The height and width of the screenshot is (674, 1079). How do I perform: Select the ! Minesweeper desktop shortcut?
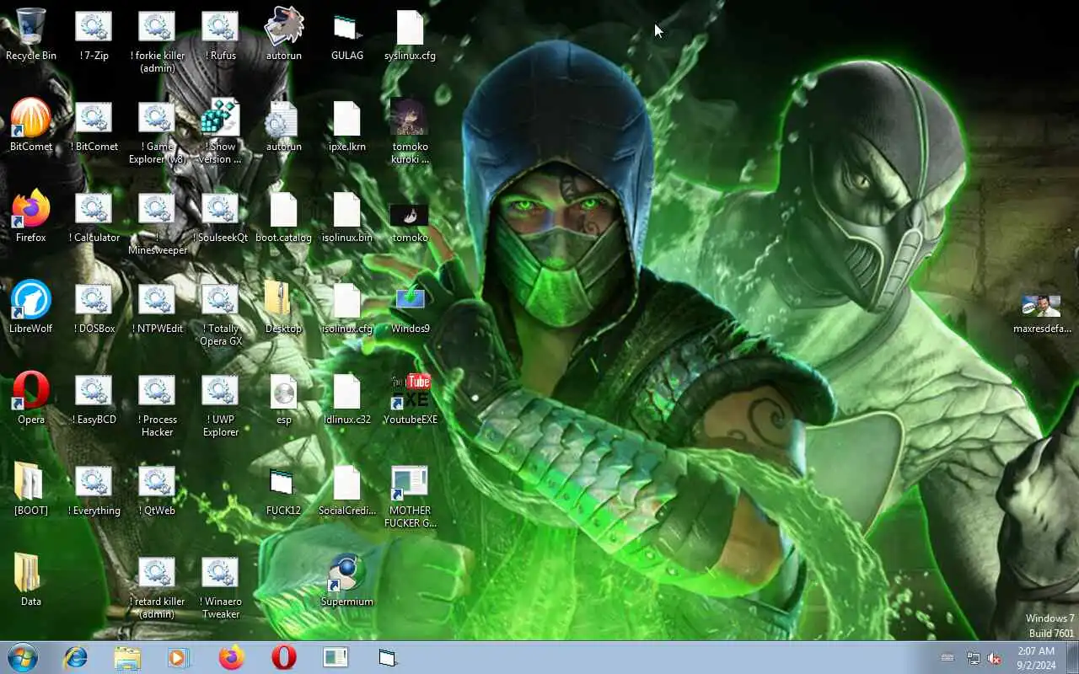pyautogui.click(x=157, y=223)
